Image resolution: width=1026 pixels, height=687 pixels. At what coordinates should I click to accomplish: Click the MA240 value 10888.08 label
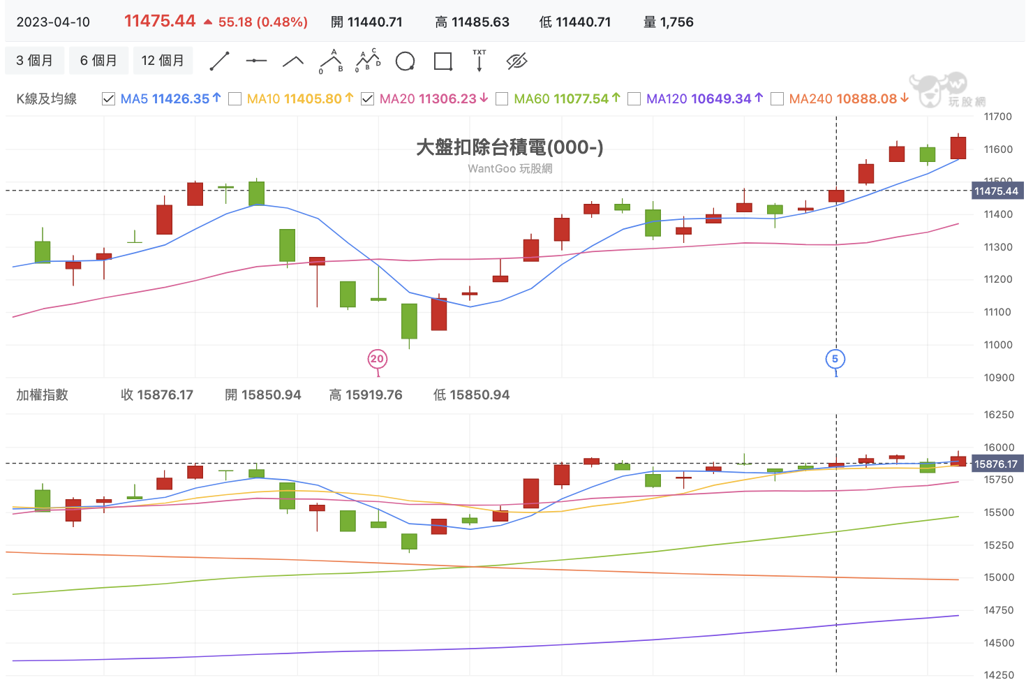point(849,99)
